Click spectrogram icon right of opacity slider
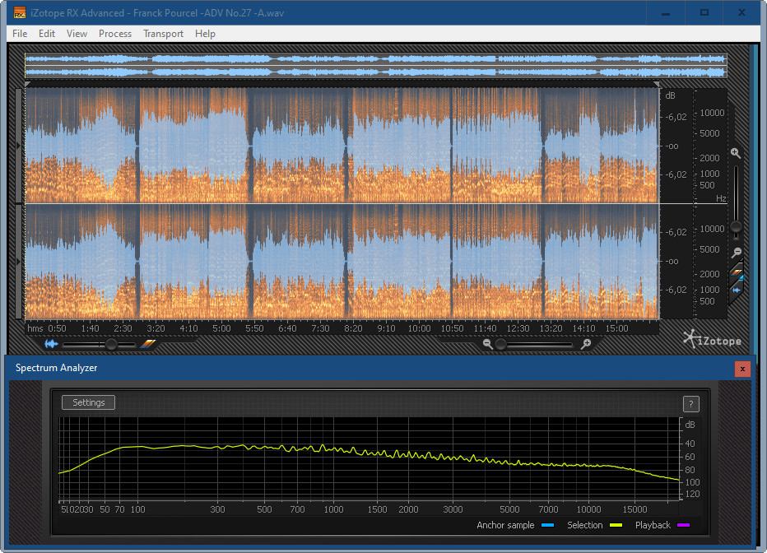 tap(148, 345)
